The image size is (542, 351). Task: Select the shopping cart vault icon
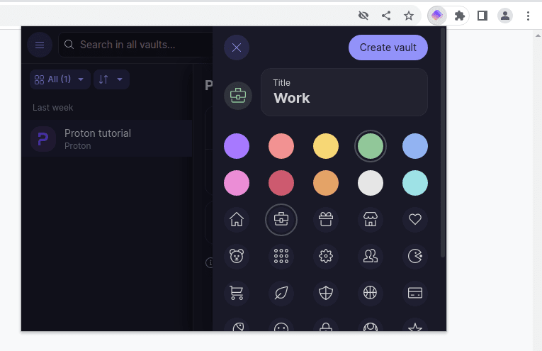click(237, 294)
